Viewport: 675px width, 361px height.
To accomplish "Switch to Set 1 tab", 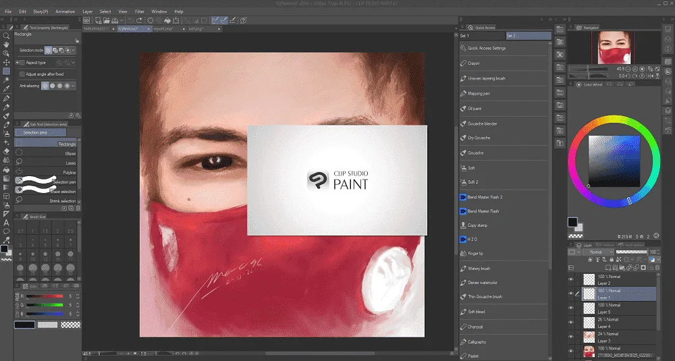I will (x=482, y=36).
